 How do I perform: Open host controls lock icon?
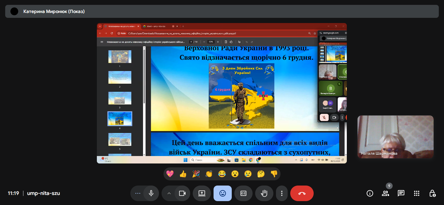pyautogui.click(x=432, y=193)
